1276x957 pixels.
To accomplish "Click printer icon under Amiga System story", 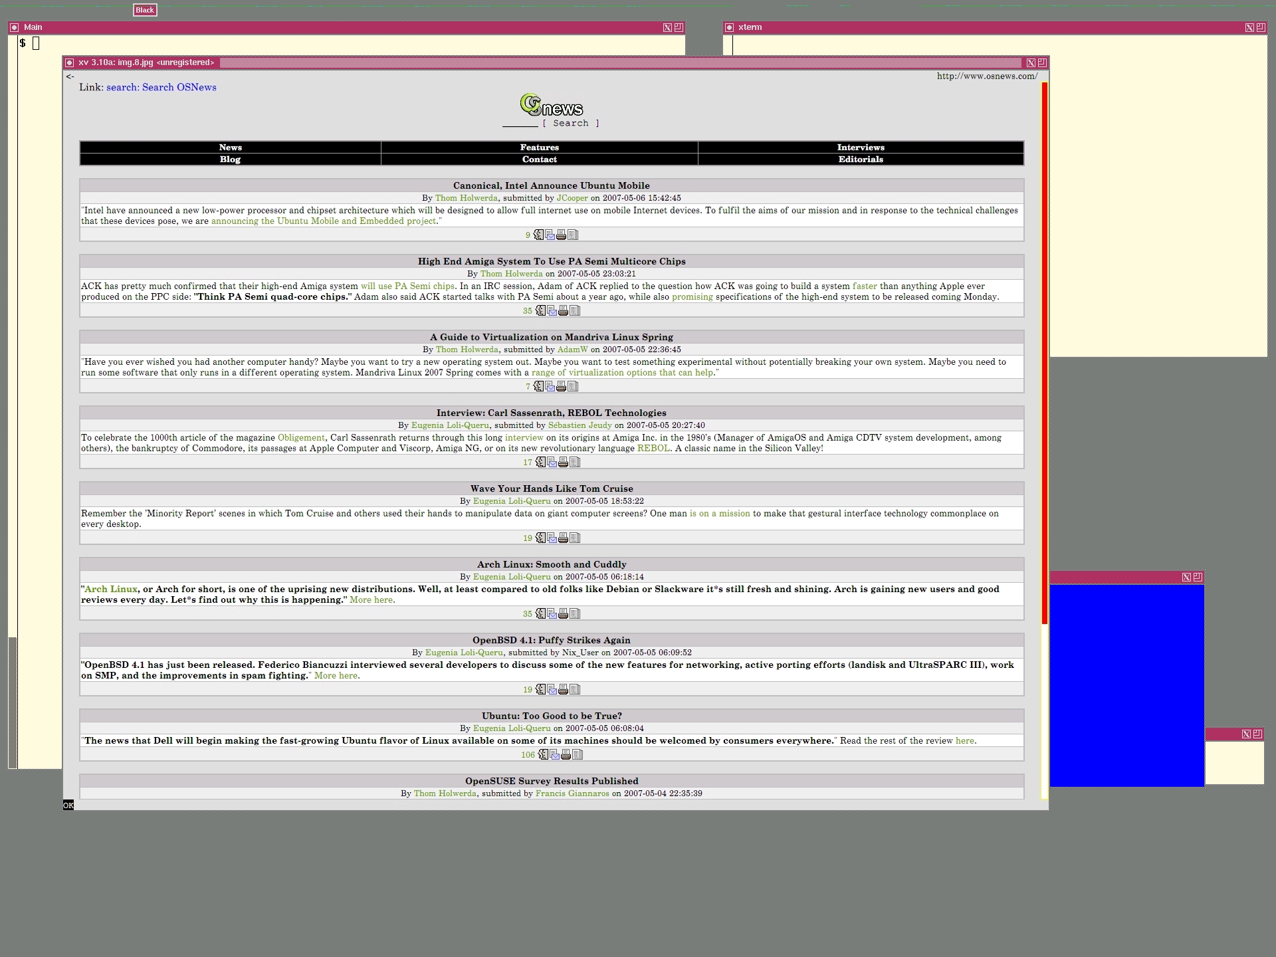I will (x=563, y=311).
